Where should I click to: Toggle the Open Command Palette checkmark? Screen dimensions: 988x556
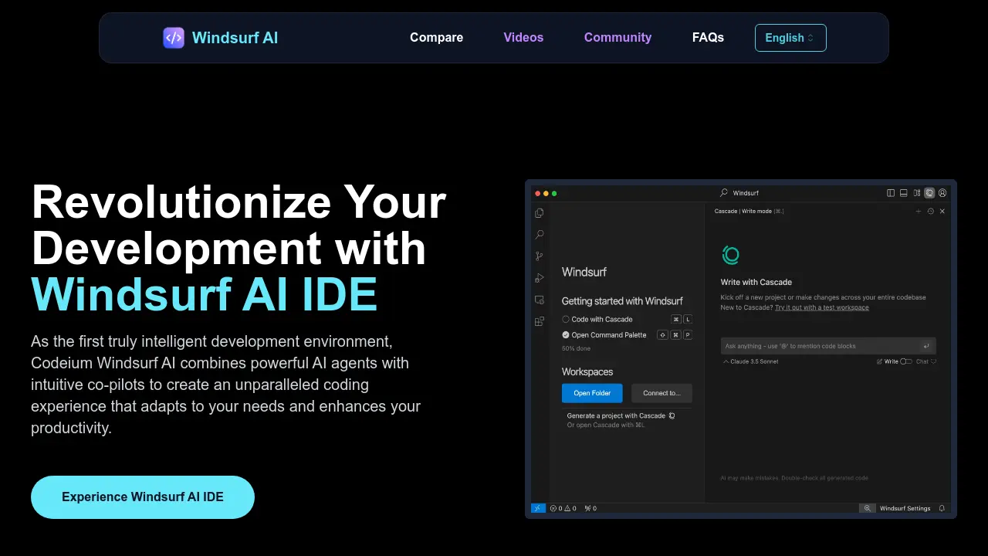point(566,335)
